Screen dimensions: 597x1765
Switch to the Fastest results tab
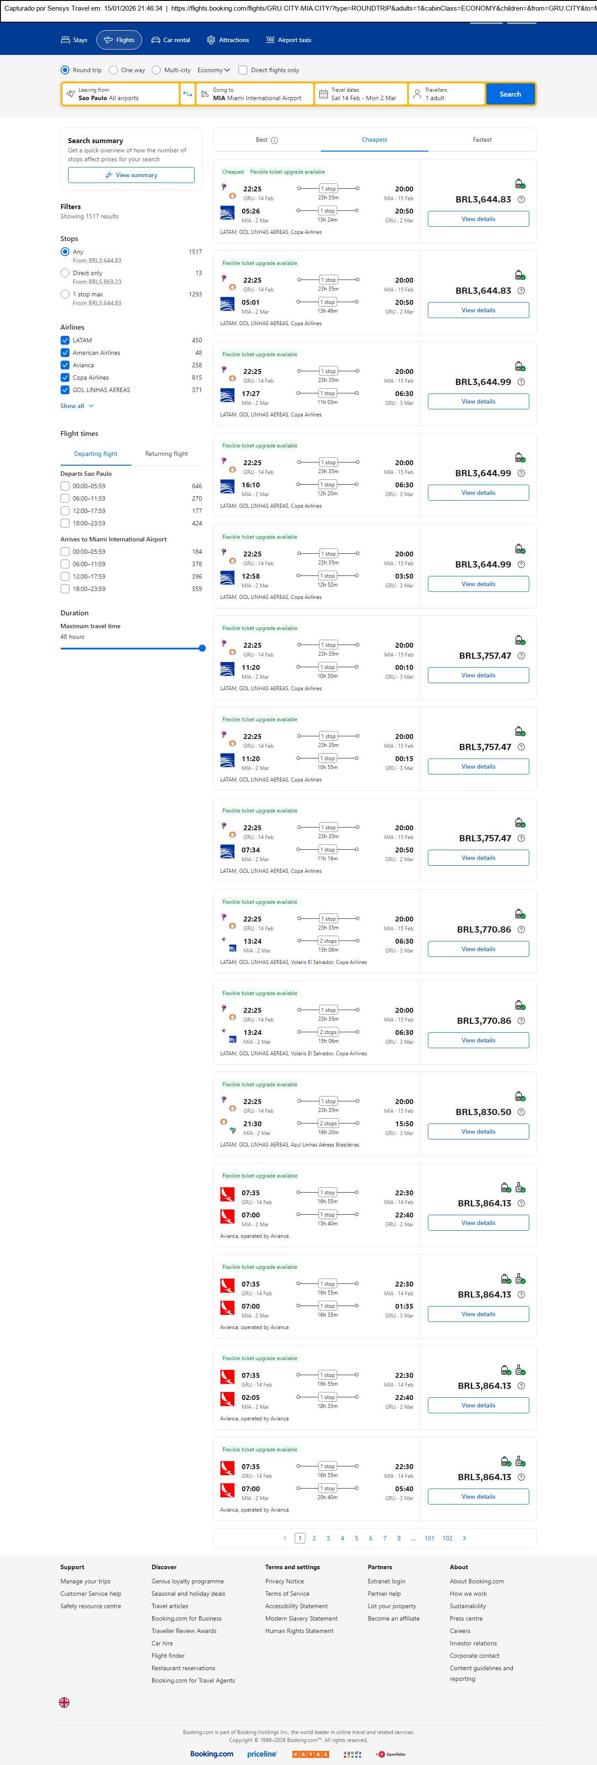tap(482, 140)
